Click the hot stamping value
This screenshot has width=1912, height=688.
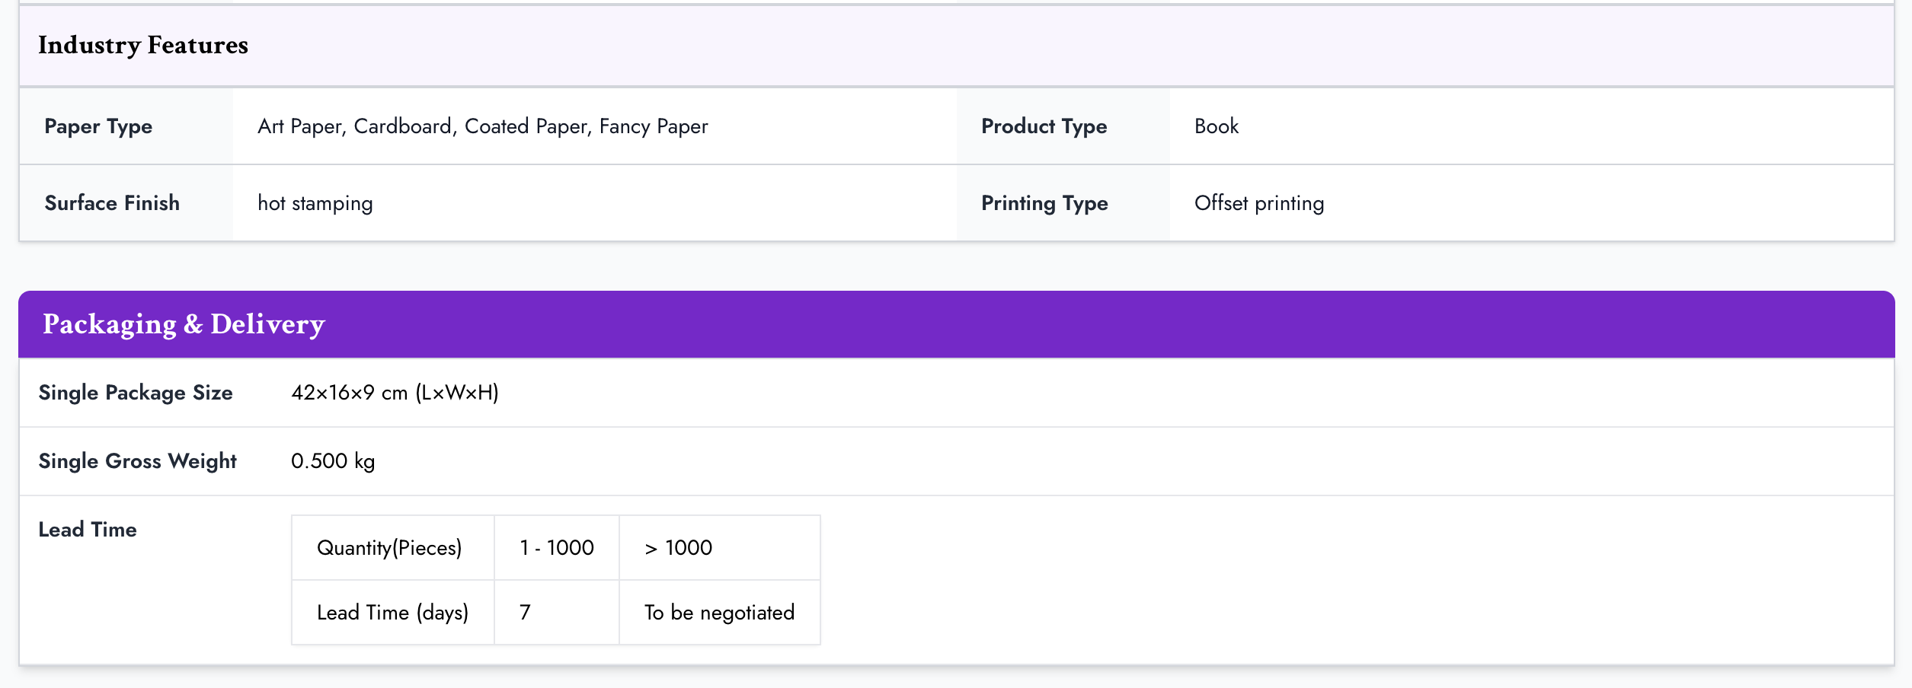[315, 203]
